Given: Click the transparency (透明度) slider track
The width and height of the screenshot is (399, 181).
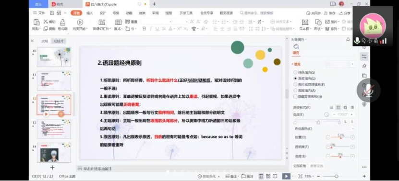Looking at the screenshot, I should point(340,147).
